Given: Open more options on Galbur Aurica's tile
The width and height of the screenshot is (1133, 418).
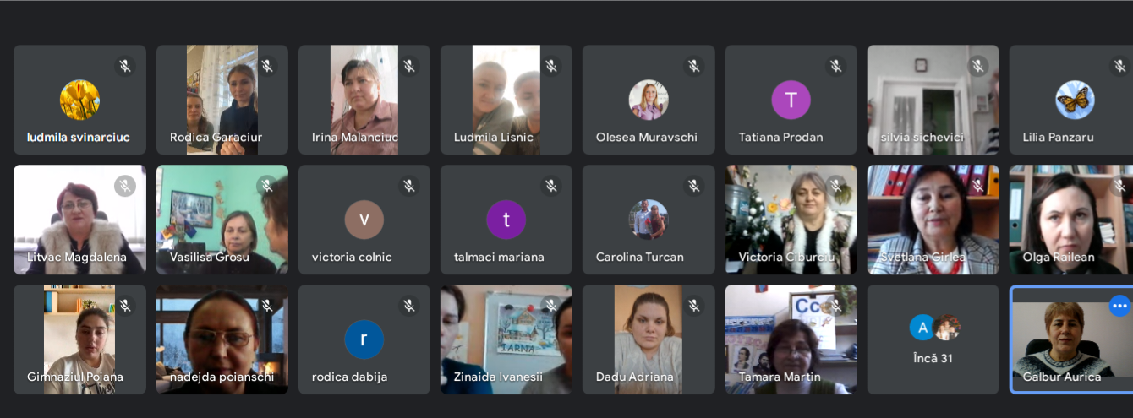Looking at the screenshot, I should pyautogui.click(x=1120, y=306).
